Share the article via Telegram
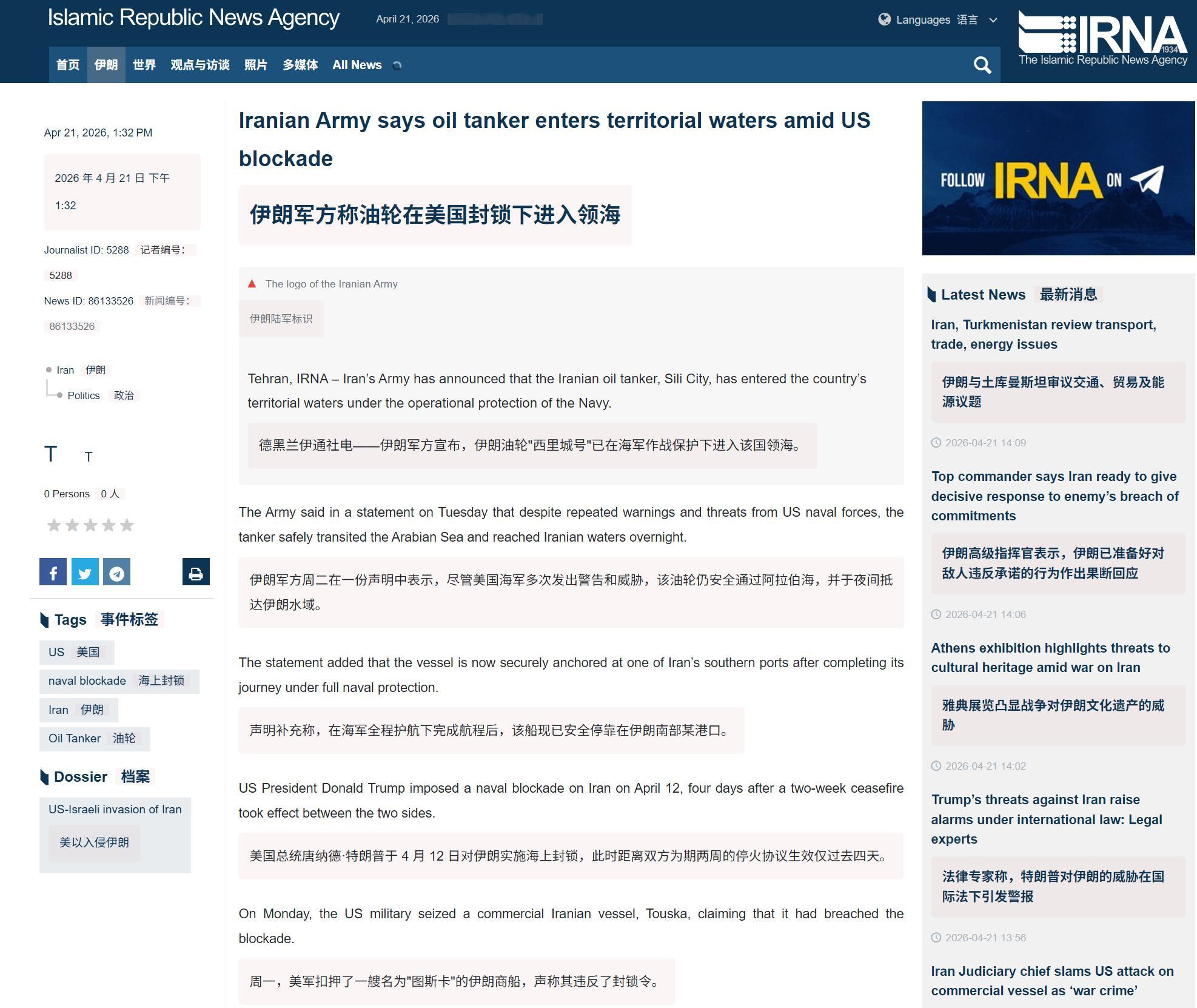 (x=116, y=571)
